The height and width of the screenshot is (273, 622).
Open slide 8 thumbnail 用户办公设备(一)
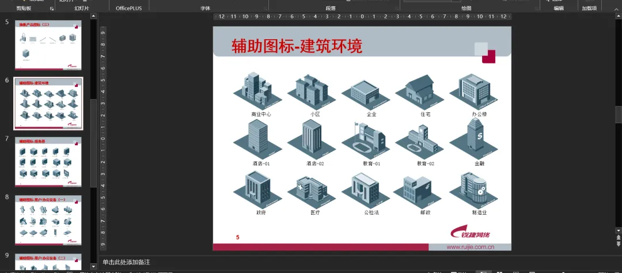[x=48, y=220]
